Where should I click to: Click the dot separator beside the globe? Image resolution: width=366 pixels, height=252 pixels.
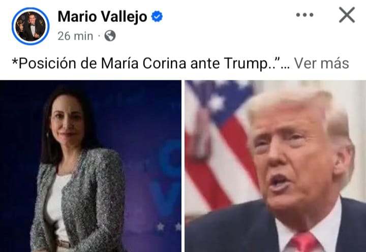pyautogui.click(x=99, y=36)
